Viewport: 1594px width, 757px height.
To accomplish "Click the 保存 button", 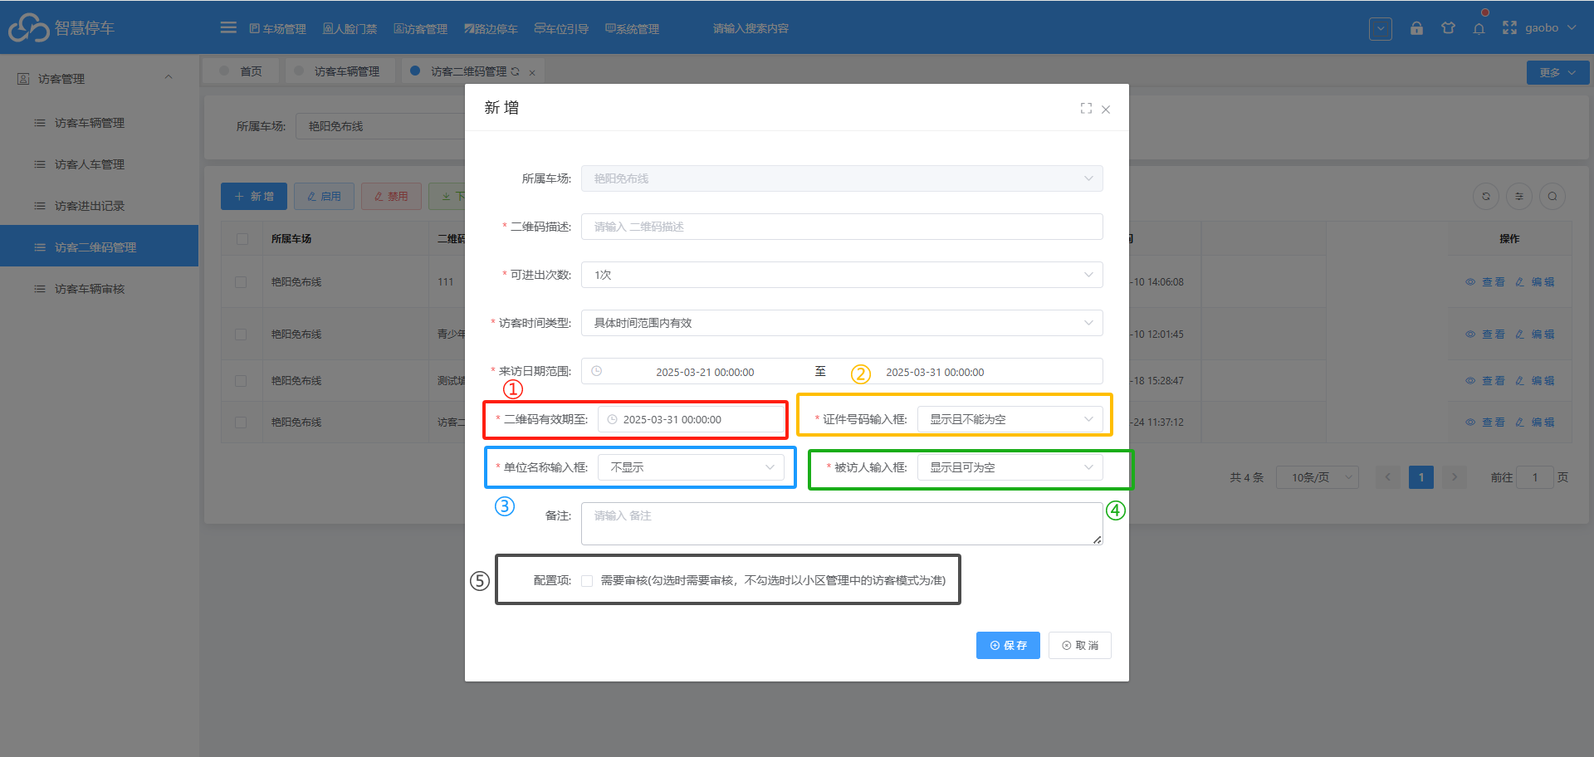I will click(1008, 646).
